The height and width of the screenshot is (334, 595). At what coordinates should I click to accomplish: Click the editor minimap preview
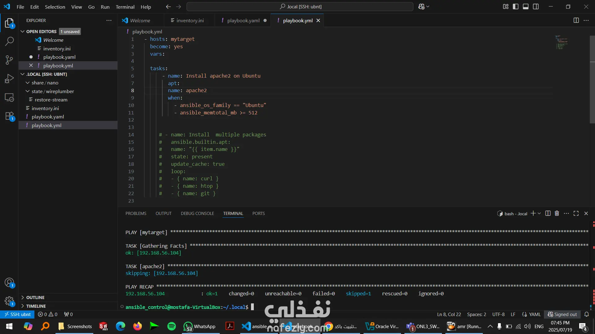click(x=562, y=42)
